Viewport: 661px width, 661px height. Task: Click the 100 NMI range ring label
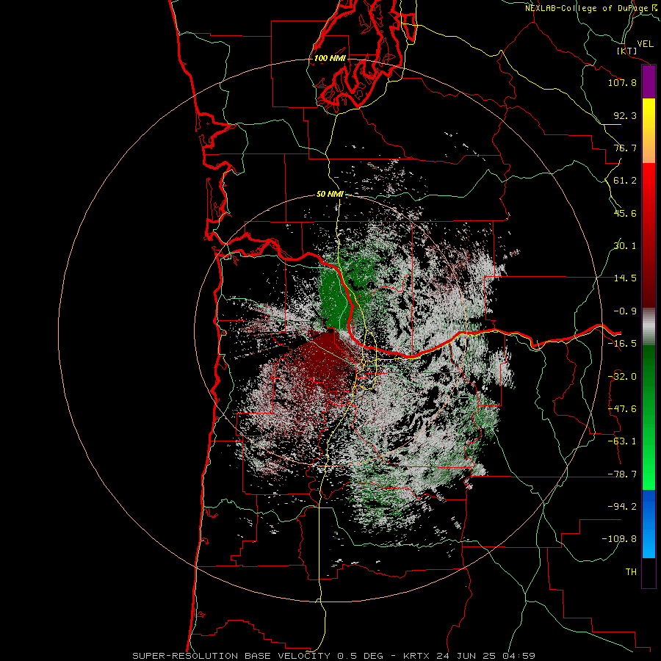[x=330, y=58]
